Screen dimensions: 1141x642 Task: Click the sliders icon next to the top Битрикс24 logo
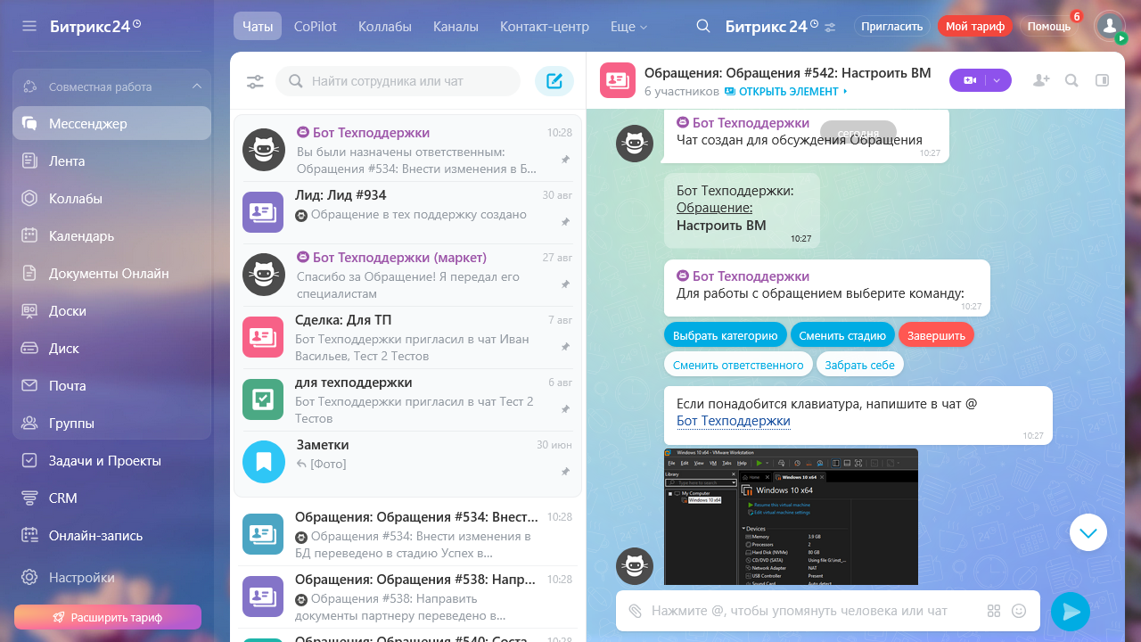[831, 27]
